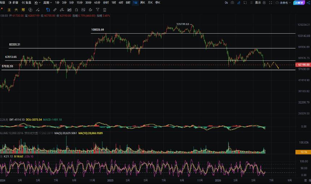311x184 pixels.
Task: Click the 67013.65 price line label
Action: 11,57
